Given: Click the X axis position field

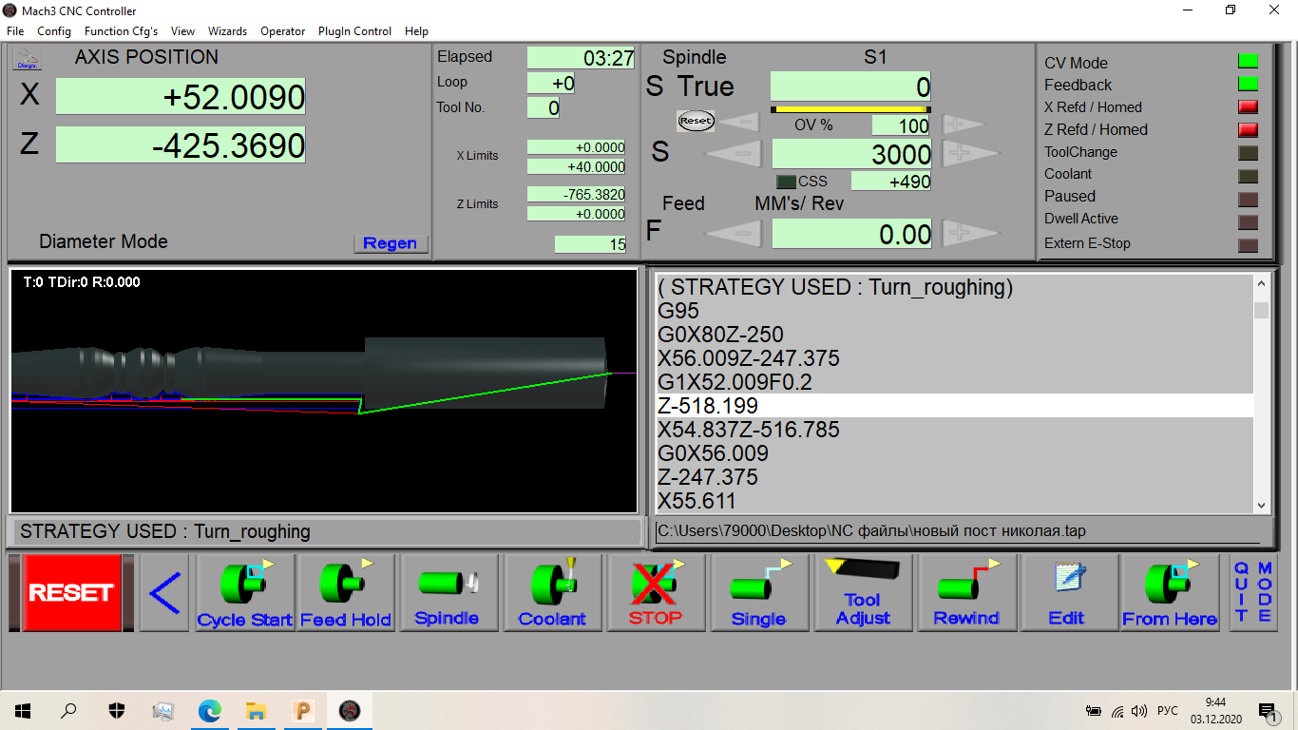Looking at the screenshot, I should (x=181, y=97).
